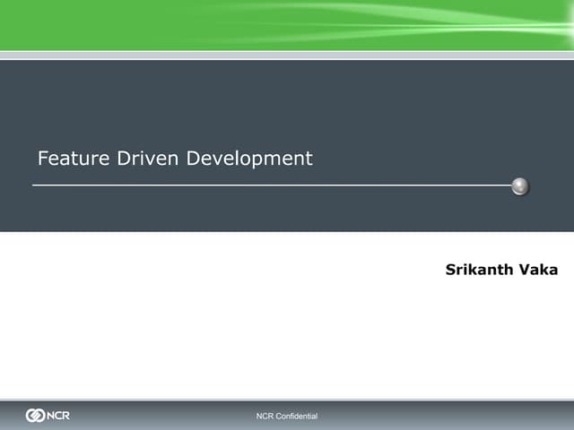Click the white horizontal line under title
574x430 pixels.
pos(269,186)
